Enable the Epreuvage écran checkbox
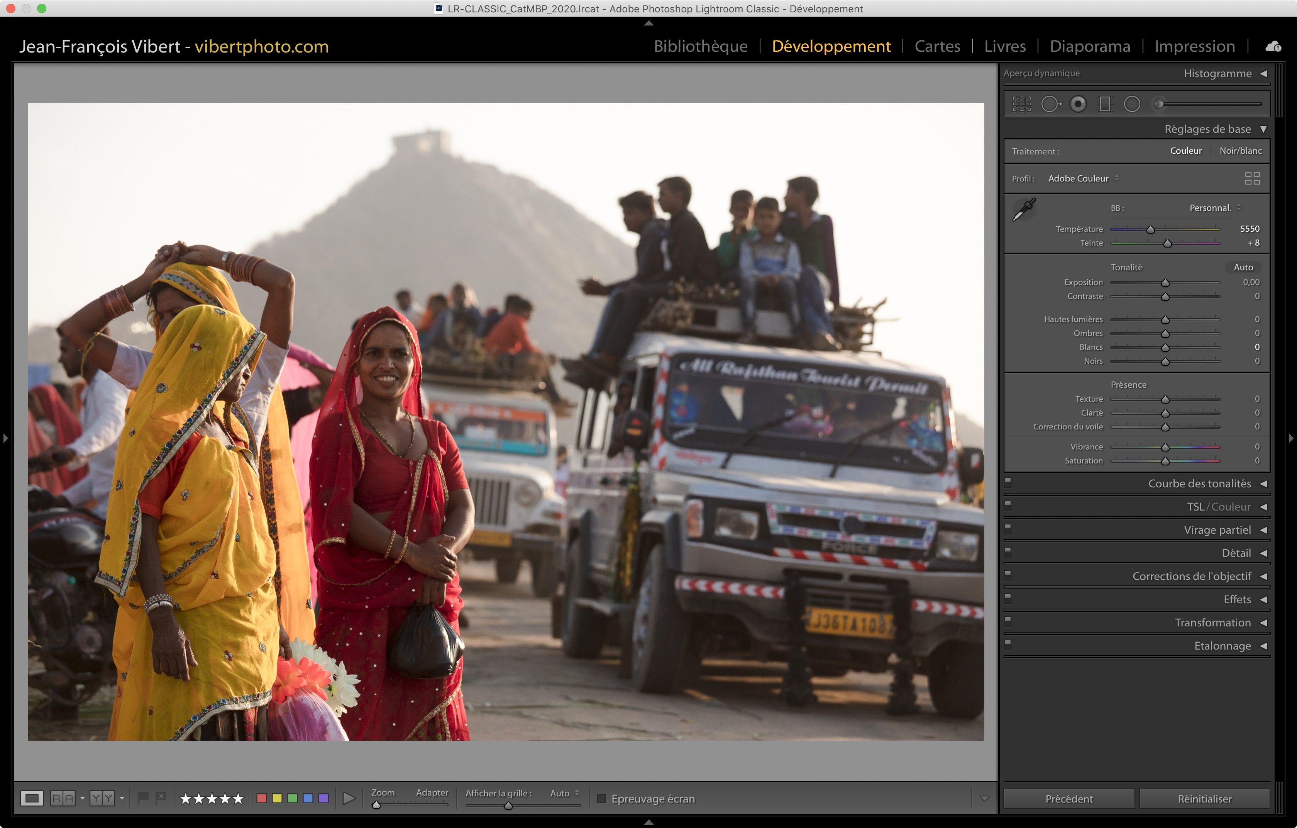 tap(601, 798)
